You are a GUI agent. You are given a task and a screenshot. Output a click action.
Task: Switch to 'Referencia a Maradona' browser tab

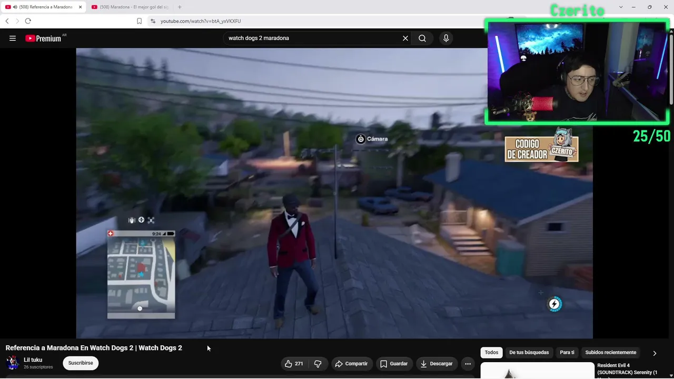(44, 7)
